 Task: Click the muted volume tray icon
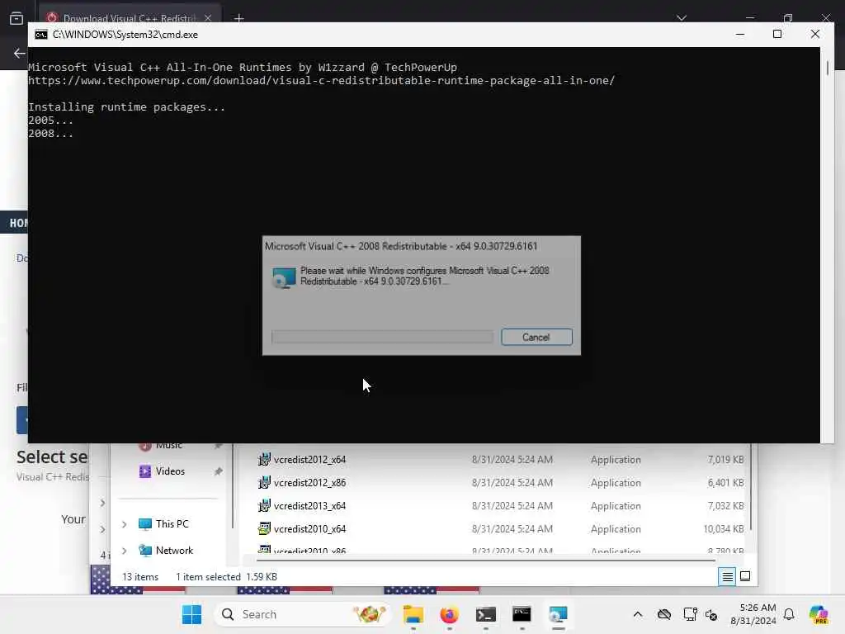(x=711, y=615)
